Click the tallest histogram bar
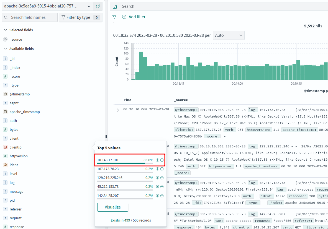Image resolution: width=328 pixels, height=229 pixels. 141,65
